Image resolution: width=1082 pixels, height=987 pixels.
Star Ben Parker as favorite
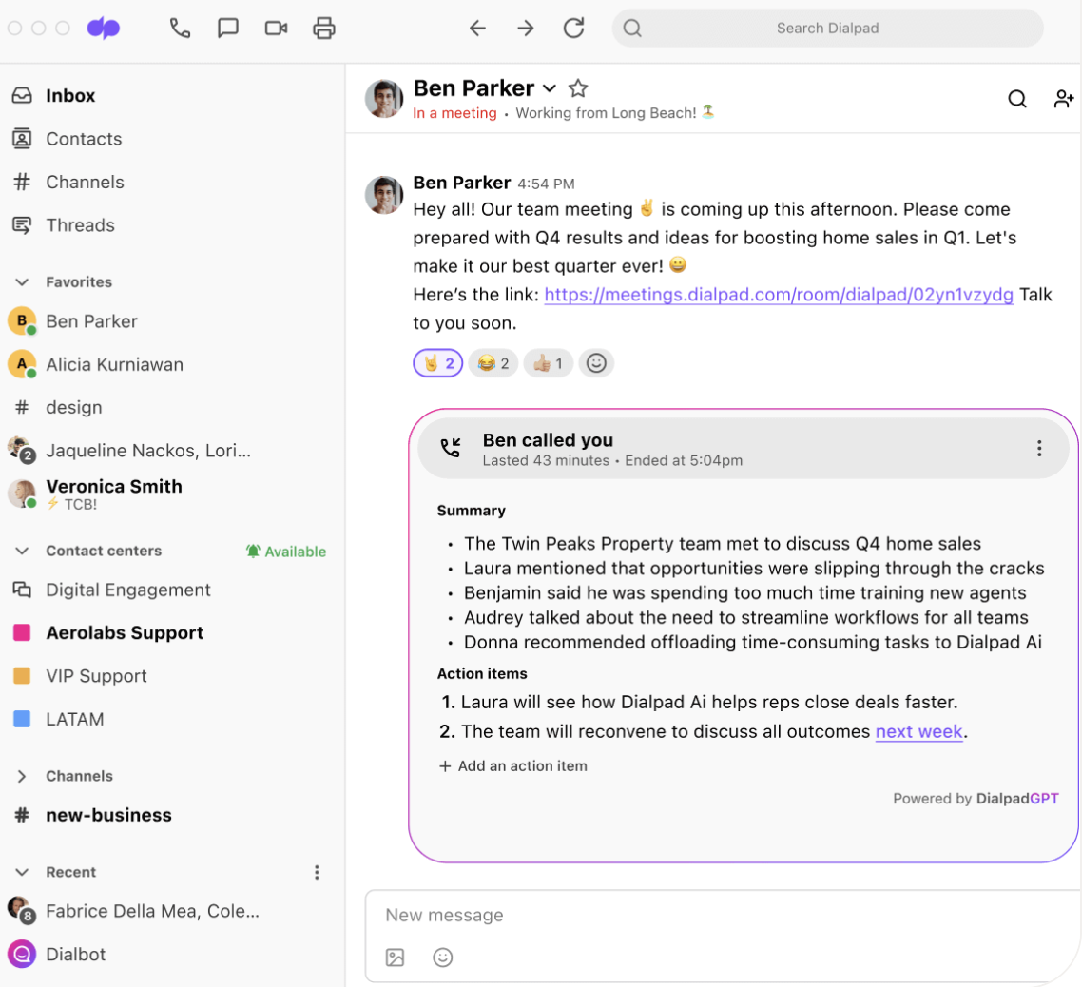(578, 88)
